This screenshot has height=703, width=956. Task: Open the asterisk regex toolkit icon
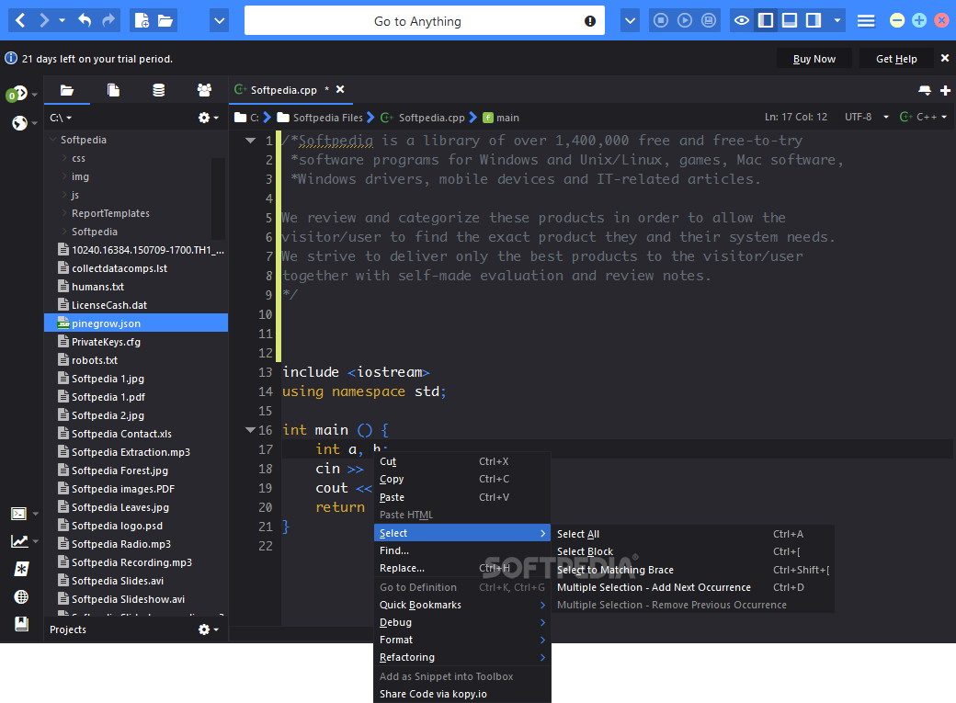pos(21,570)
